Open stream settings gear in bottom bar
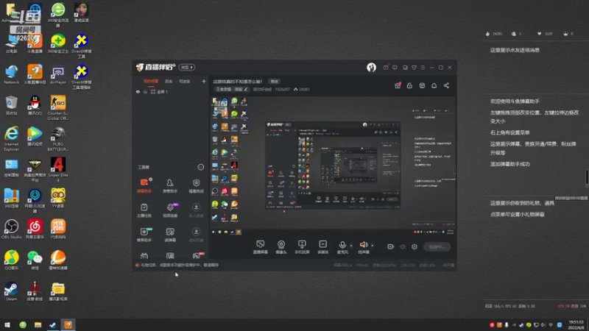 coord(415,246)
